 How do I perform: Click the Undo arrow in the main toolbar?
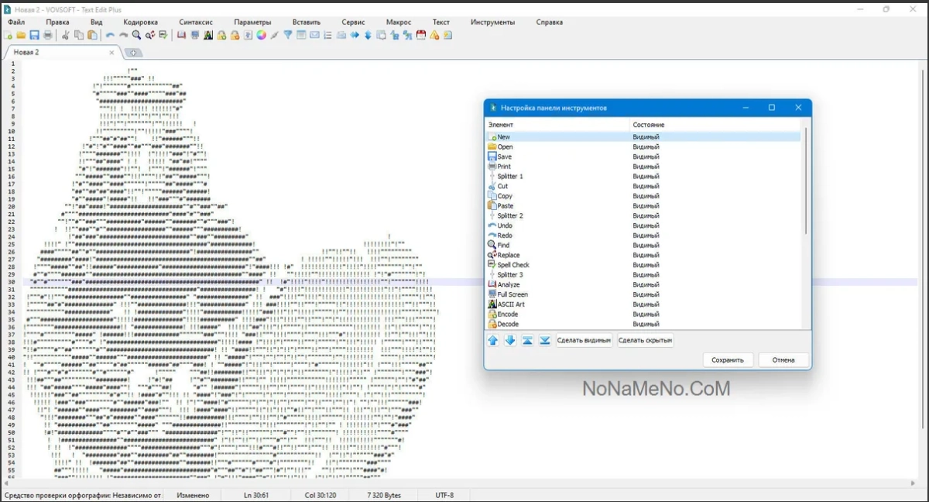110,35
